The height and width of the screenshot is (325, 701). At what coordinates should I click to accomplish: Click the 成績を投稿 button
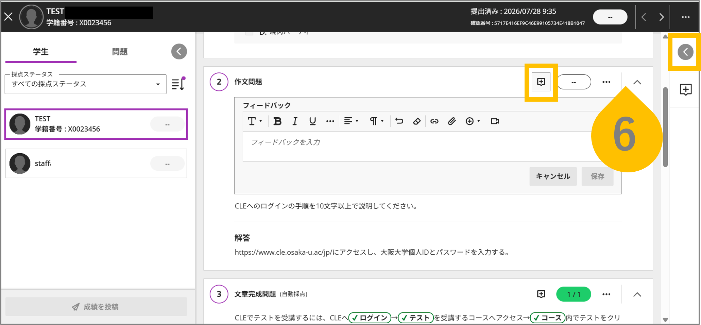[96, 307]
